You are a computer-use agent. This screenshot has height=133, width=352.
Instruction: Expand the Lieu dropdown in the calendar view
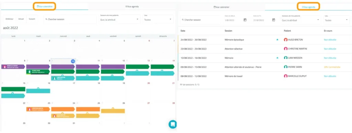158,19
